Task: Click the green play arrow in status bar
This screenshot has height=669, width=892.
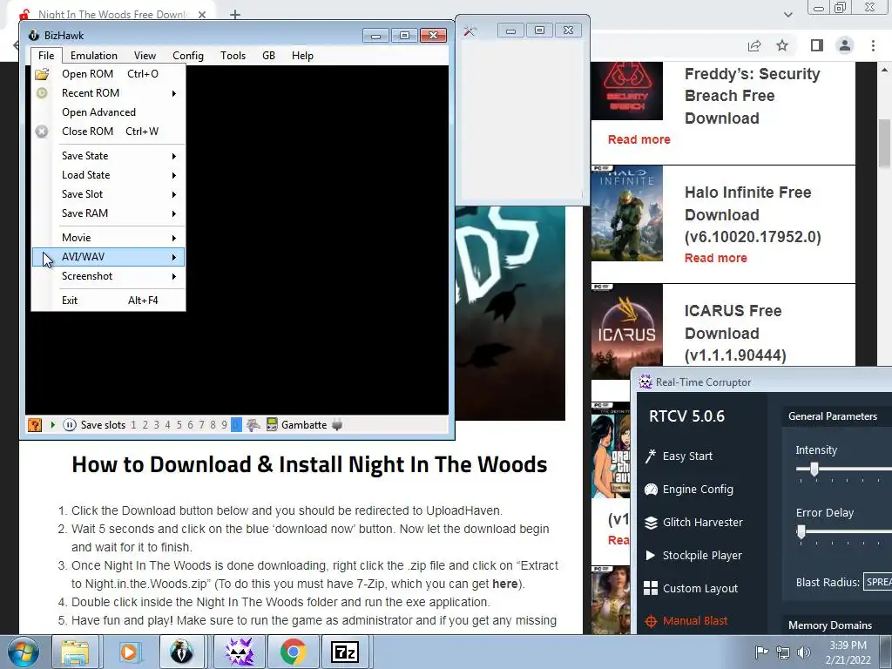Action: 53,425
